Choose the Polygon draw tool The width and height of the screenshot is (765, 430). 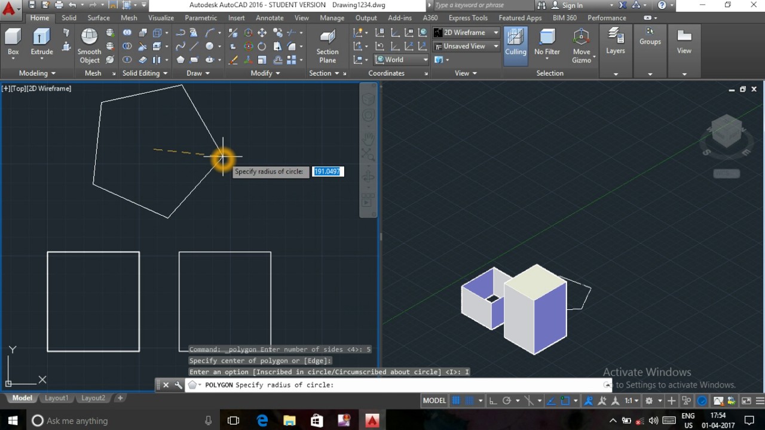[x=180, y=60]
